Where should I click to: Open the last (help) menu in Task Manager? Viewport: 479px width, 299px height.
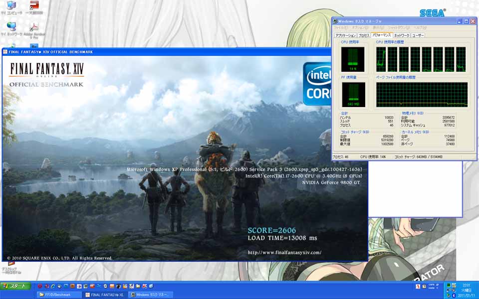(x=420, y=28)
